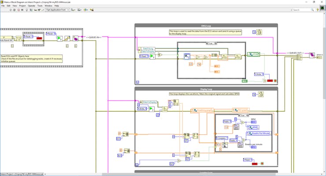Toggle Retain Wire Values in toolbar
Image resolution: width=326 pixels, height=176 pixels.
click(x=31, y=10)
